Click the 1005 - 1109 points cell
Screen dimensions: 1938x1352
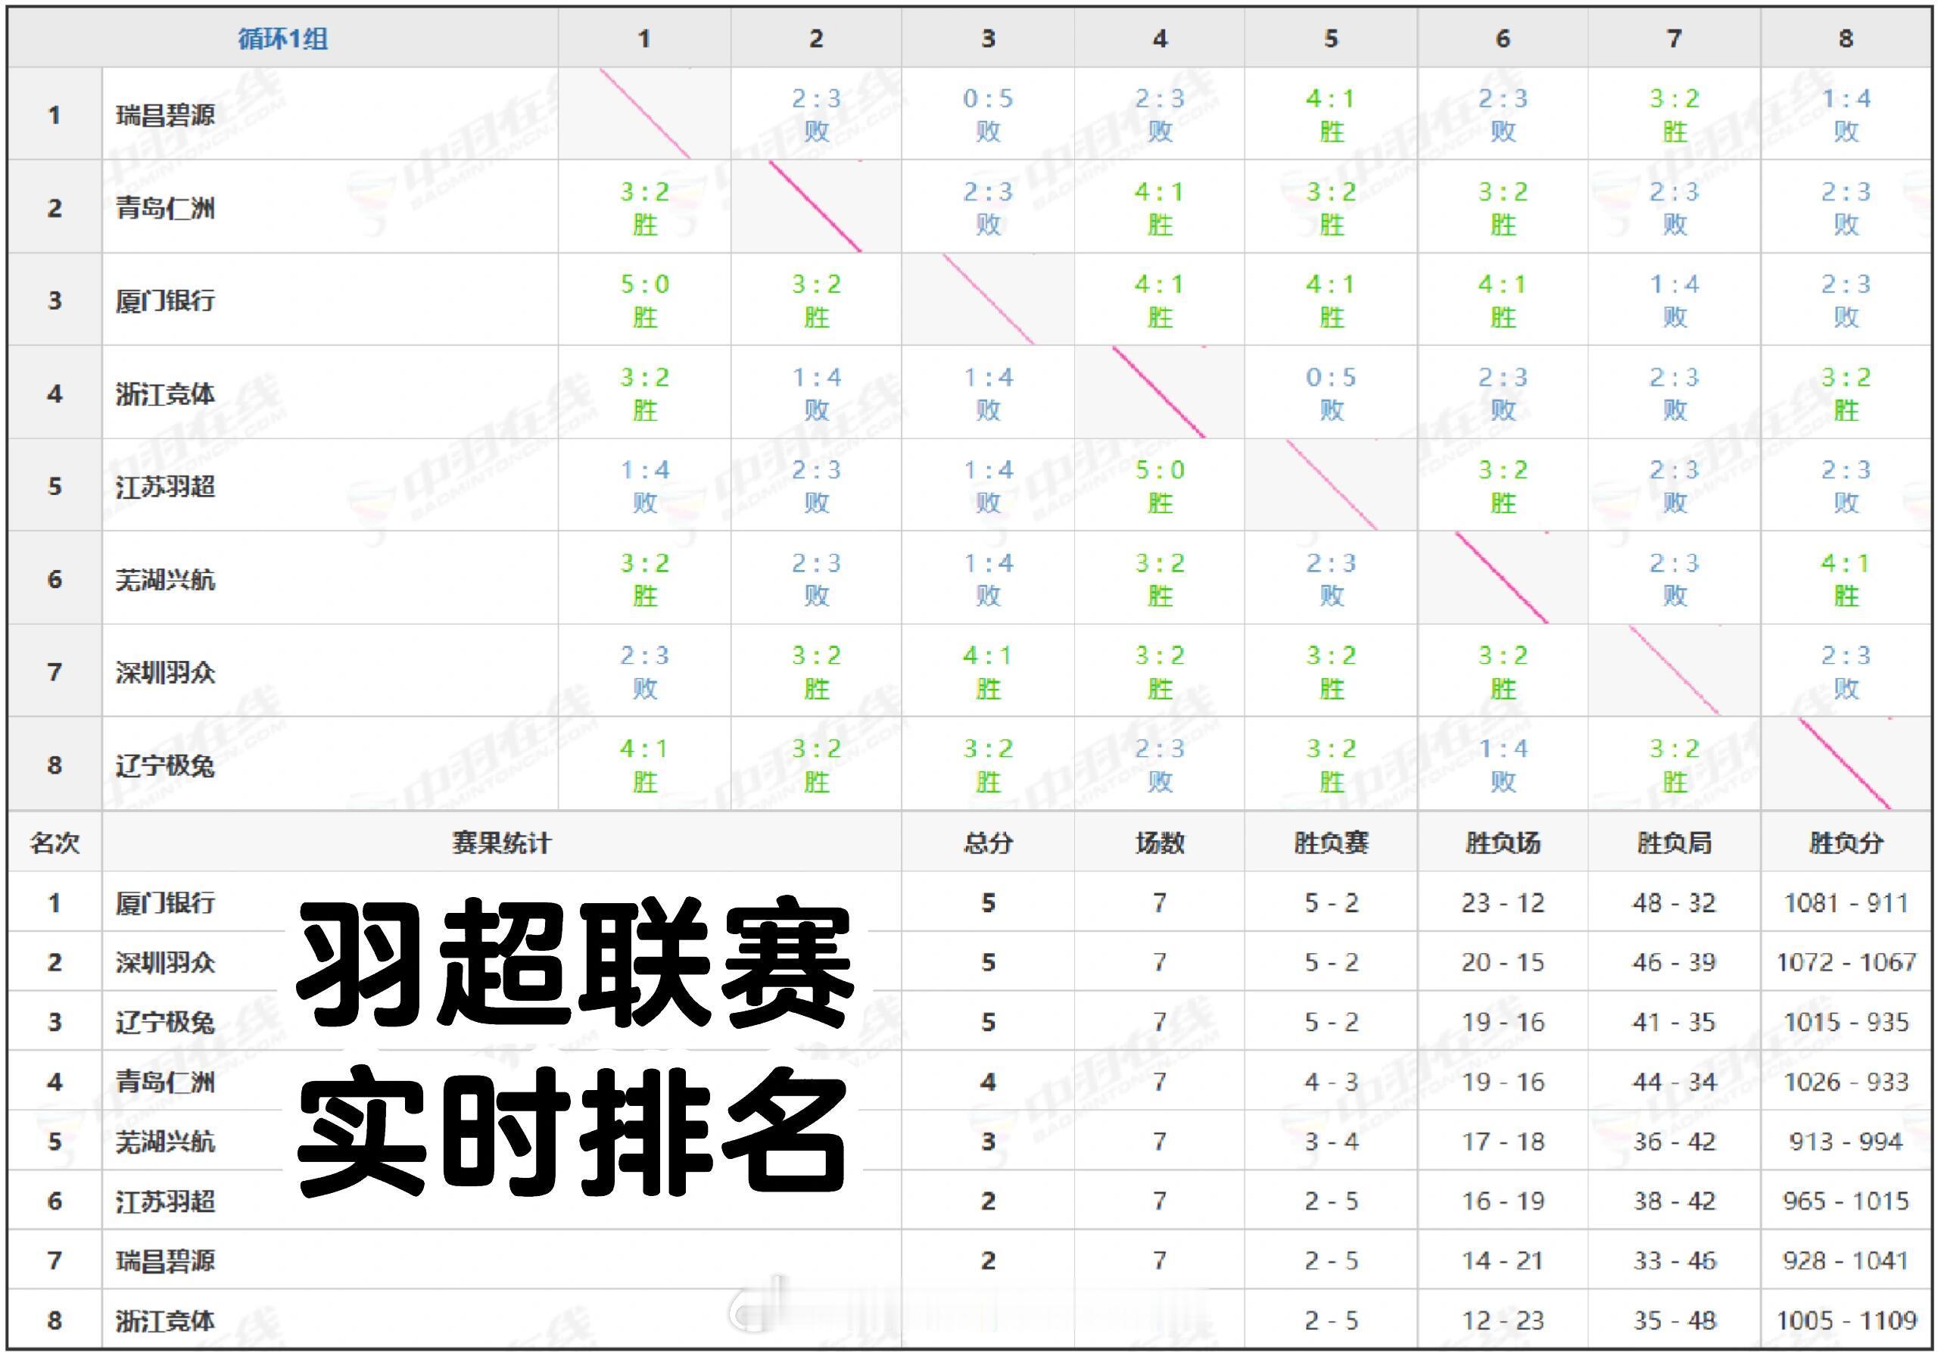coord(1845,1320)
